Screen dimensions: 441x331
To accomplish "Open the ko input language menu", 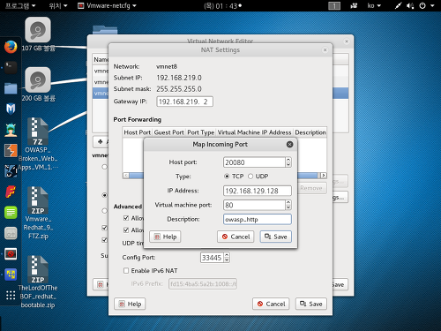I will click(374, 5).
